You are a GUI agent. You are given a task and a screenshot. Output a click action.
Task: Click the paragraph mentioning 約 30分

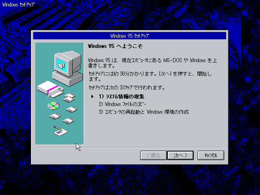tap(150, 76)
